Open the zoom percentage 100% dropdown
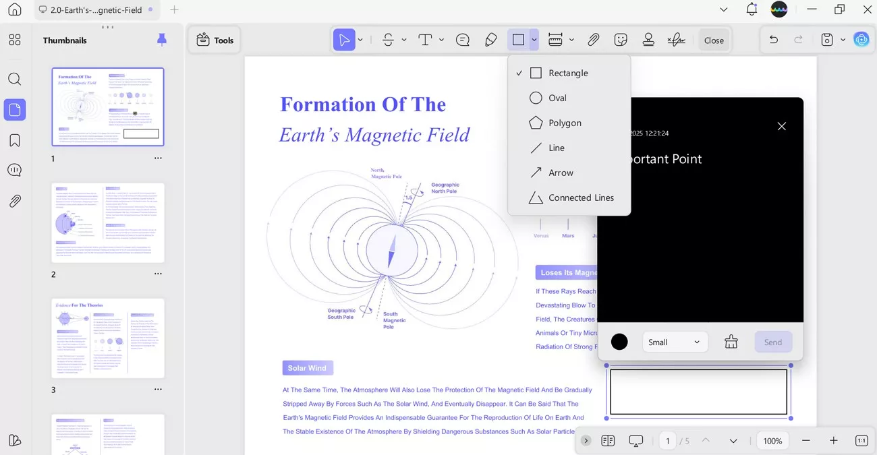This screenshot has width=877, height=455. (x=772, y=441)
